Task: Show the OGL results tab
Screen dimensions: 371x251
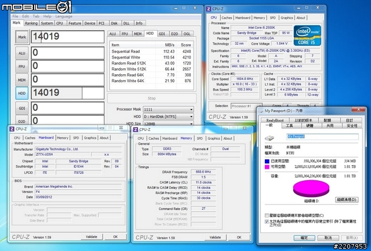Action: click(x=187, y=34)
